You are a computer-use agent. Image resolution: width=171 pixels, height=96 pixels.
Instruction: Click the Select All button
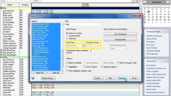click(x=39, y=73)
